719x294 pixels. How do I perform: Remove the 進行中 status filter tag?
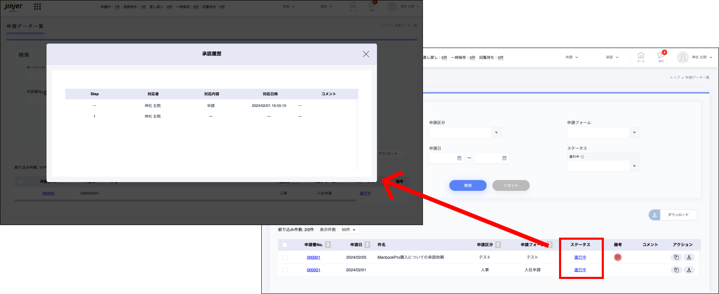point(582,157)
